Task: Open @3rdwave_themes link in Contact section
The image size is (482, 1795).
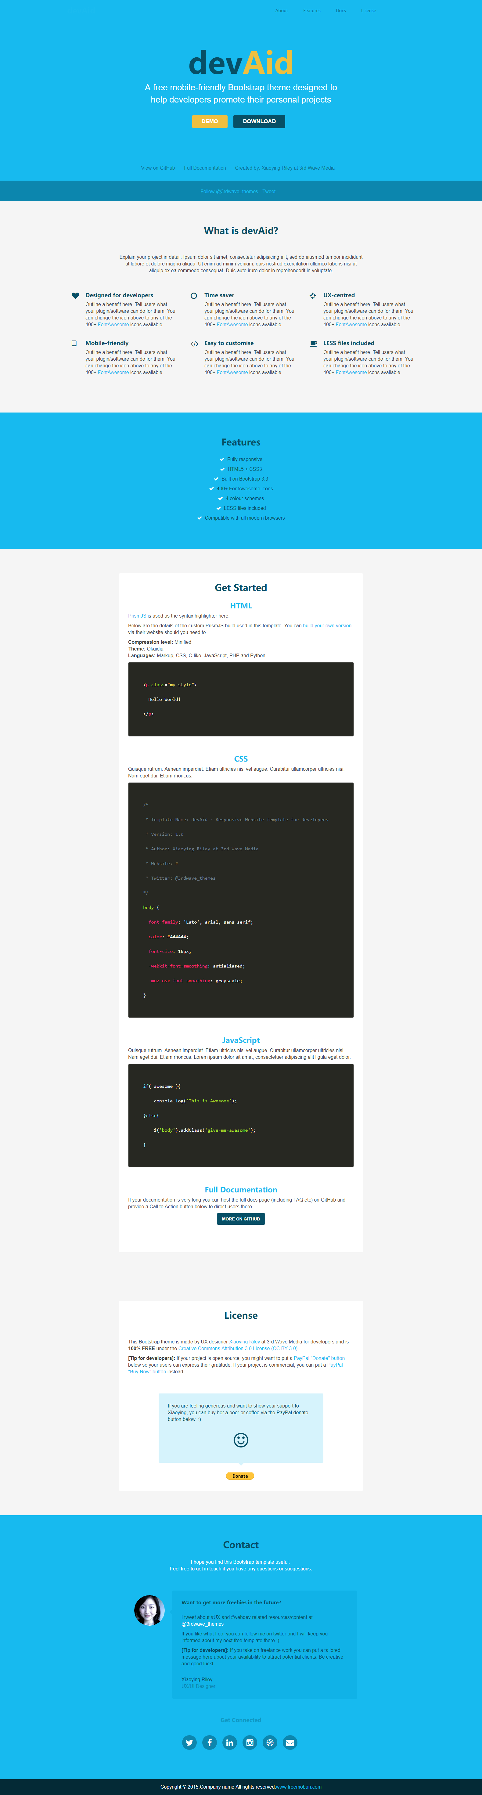Action: (203, 1624)
